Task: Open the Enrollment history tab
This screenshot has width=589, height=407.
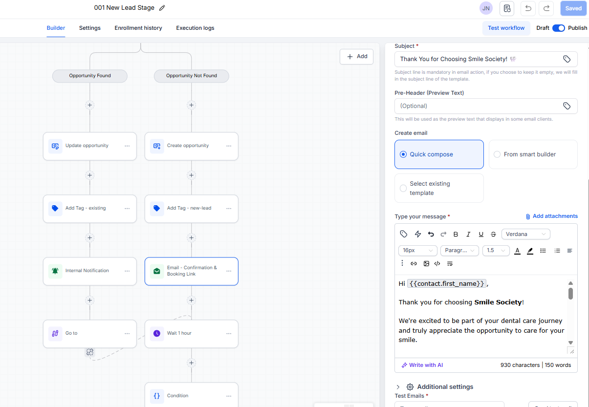Action: [138, 28]
